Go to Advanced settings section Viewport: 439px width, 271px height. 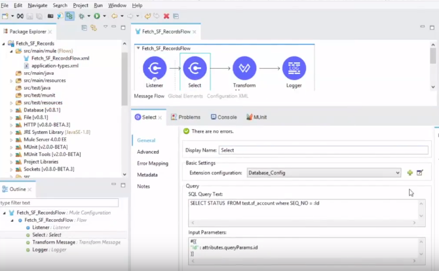point(148,152)
